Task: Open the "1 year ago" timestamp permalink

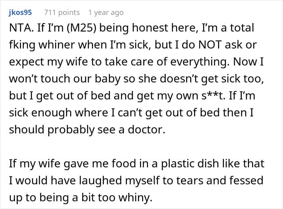Action: click(106, 13)
